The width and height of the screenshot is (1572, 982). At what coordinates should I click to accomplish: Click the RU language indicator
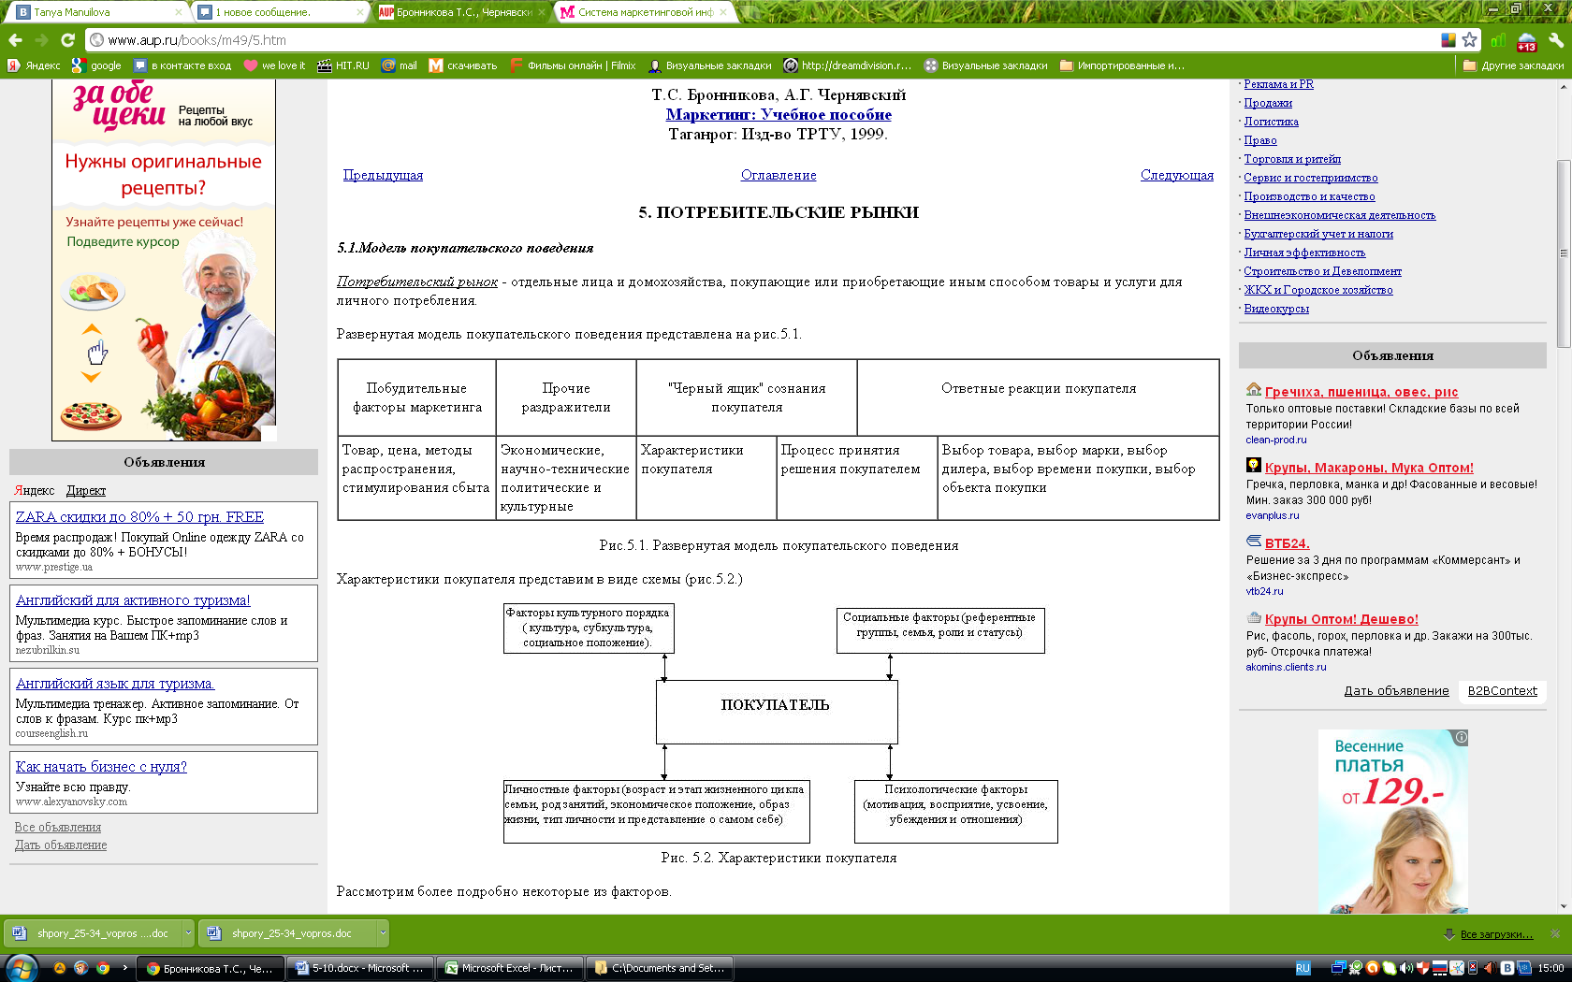click(x=1303, y=969)
